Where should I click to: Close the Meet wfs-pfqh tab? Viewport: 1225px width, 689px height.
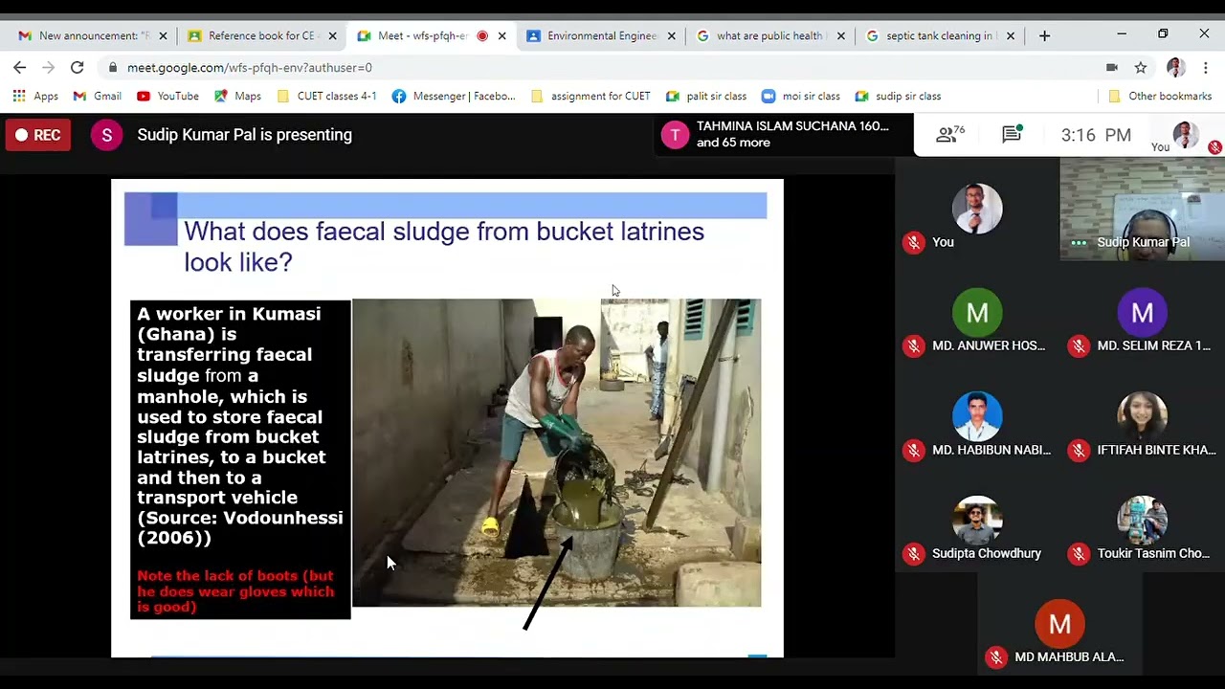click(501, 35)
